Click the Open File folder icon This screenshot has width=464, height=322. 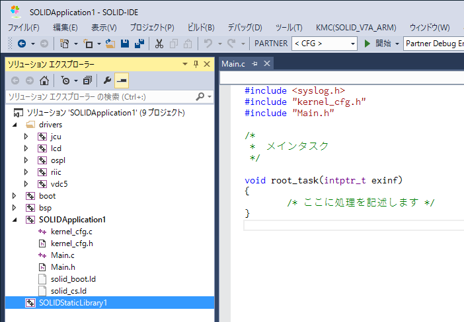pyautogui.click(x=110, y=44)
